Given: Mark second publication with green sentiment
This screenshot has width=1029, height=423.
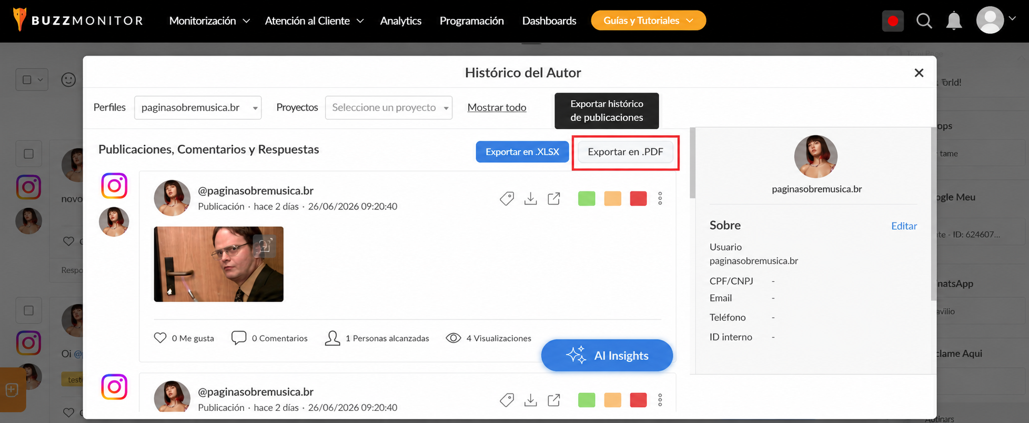Looking at the screenshot, I should pyautogui.click(x=587, y=400).
